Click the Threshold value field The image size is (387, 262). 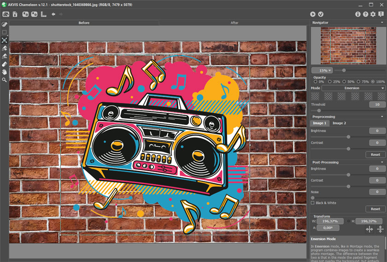[377, 105]
